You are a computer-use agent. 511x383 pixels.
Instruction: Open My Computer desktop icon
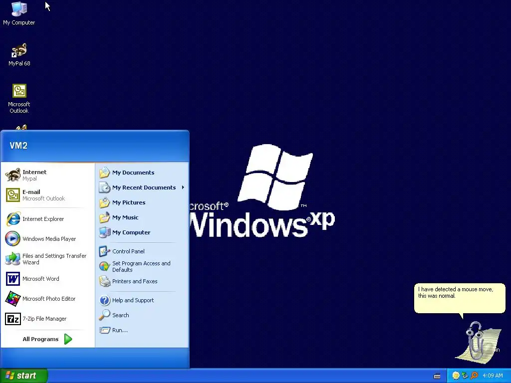(19, 13)
